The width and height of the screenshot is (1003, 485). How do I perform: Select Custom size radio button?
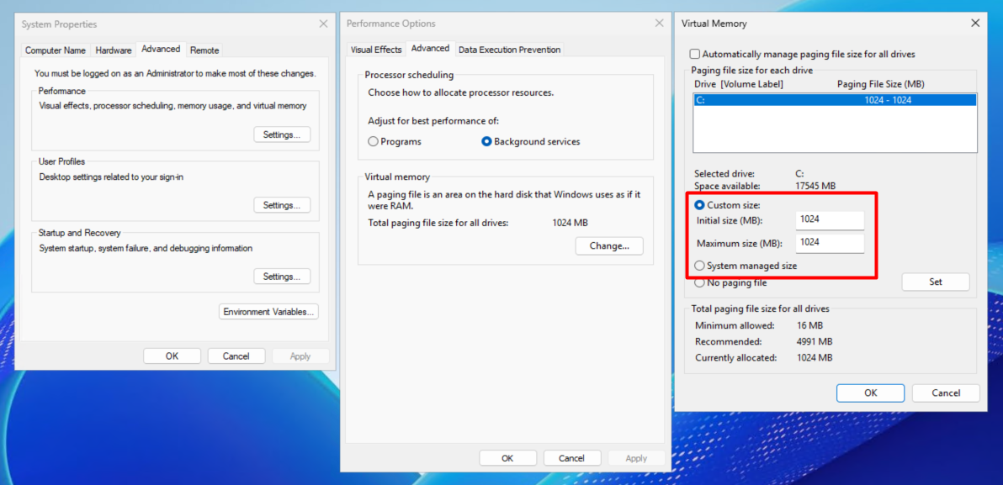pos(727,205)
